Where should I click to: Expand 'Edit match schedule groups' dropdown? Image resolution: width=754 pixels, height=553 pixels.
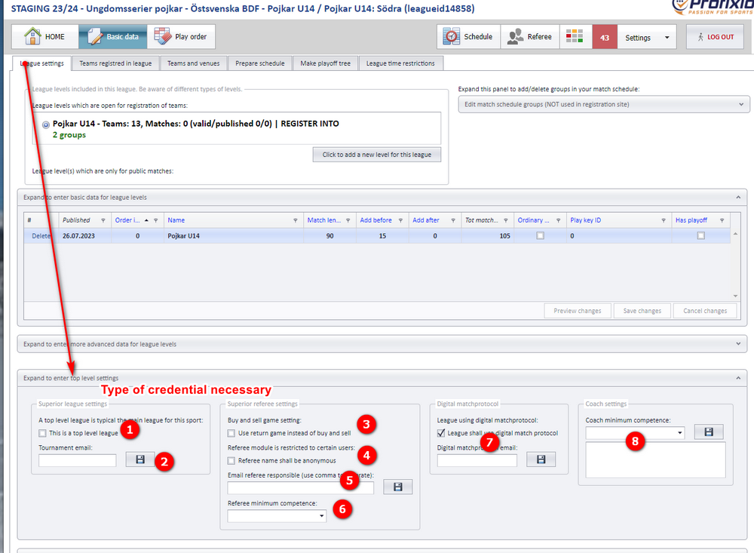pos(604,104)
